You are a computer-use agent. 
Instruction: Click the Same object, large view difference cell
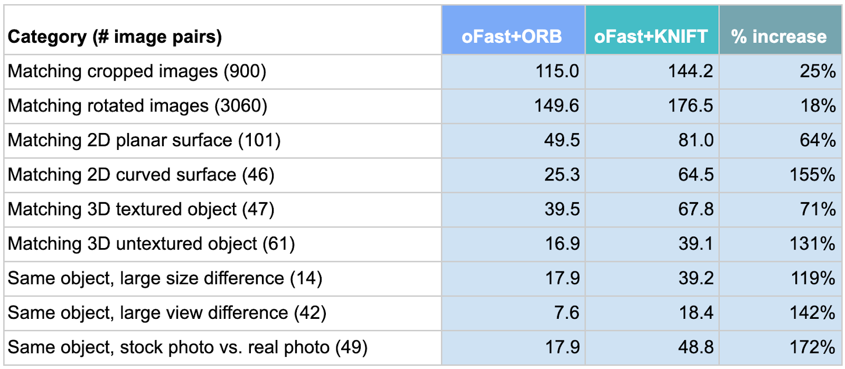[x=167, y=313]
